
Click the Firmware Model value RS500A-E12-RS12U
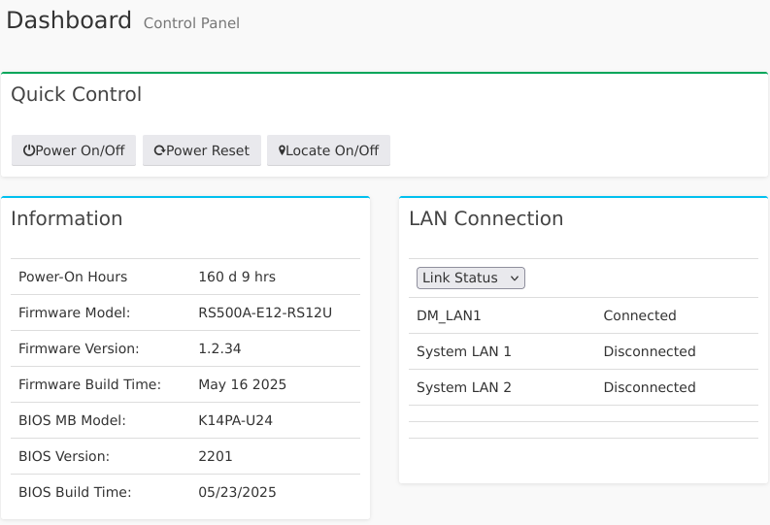tap(265, 312)
